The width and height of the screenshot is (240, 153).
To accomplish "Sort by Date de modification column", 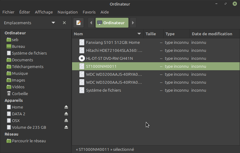I will point(212,34).
